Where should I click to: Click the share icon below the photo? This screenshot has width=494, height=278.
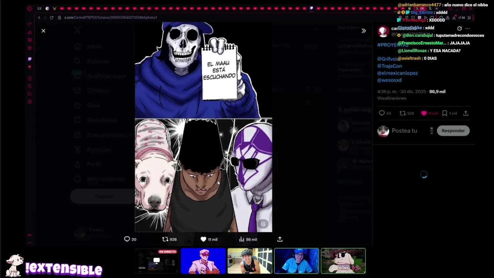click(x=280, y=239)
